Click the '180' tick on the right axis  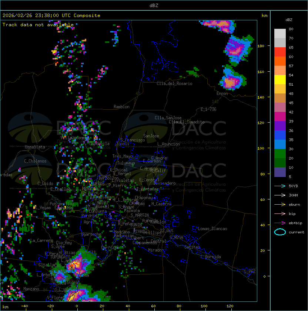point(261,46)
